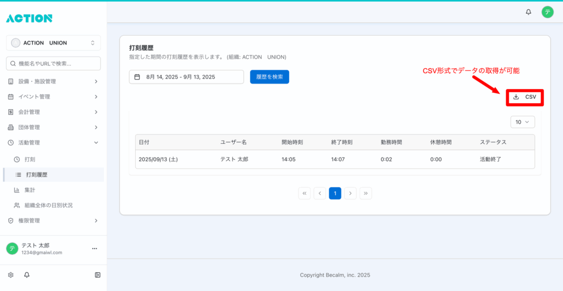The image size is (563, 291).
Task: Click the ACTION logo
Action: click(x=29, y=18)
